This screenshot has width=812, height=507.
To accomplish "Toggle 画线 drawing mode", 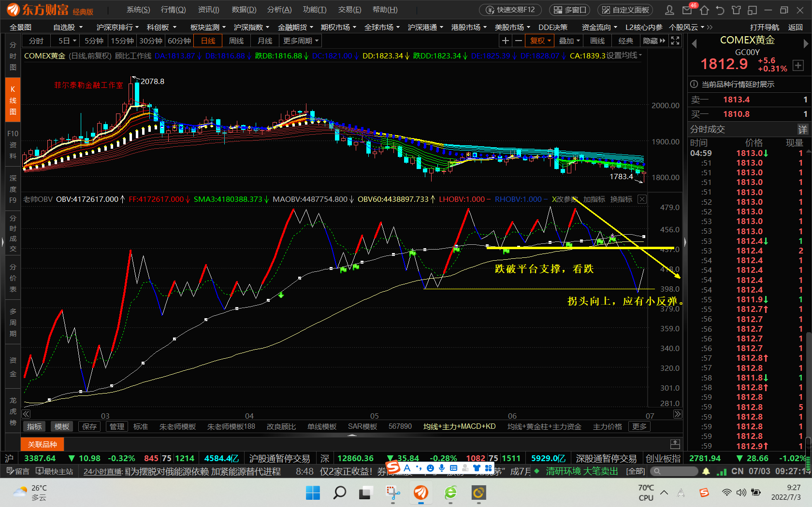I will 597,41.
